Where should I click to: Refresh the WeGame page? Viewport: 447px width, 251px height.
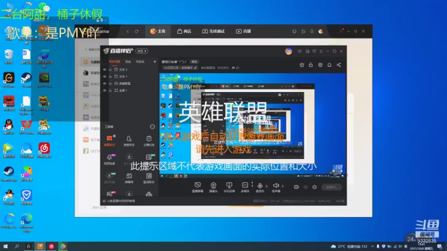pyautogui.click(x=136, y=31)
